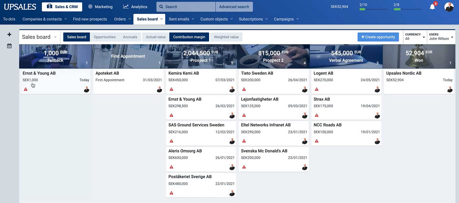
Task: Click user avatar on Logent AB card
Action: [x=377, y=89]
